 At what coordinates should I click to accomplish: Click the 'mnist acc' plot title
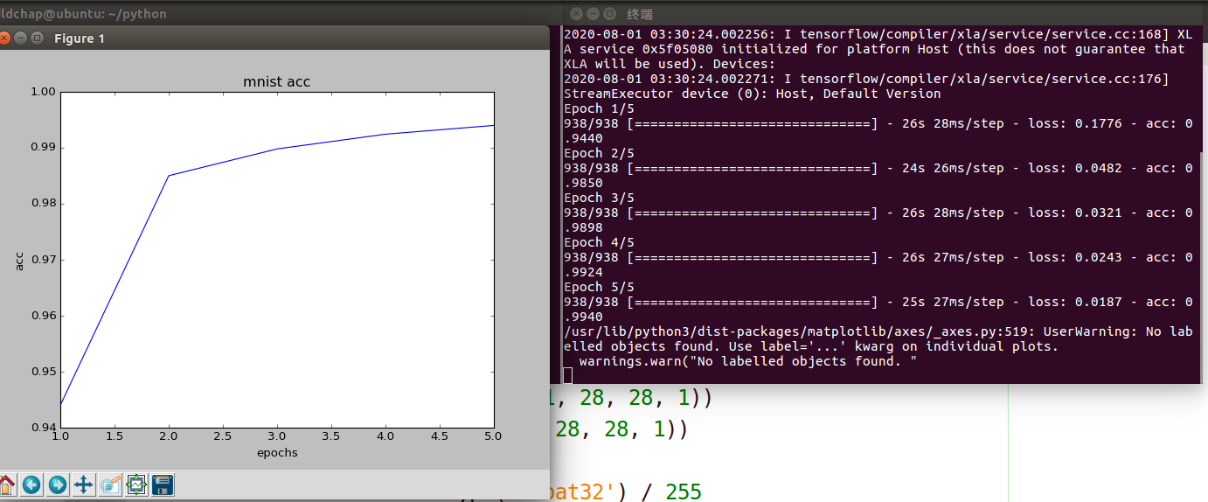(276, 82)
